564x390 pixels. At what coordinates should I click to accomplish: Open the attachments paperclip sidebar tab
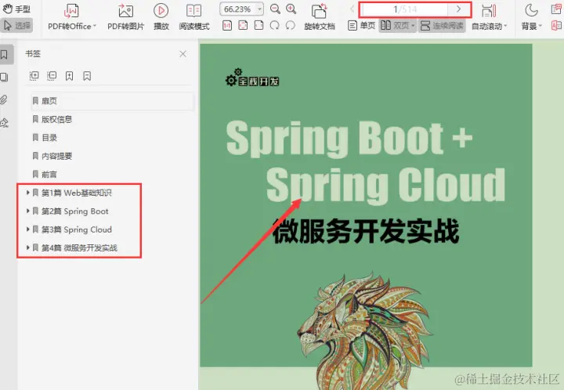[4, 99]
